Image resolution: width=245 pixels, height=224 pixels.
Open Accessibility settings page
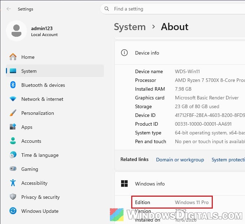tap(55, 183)
